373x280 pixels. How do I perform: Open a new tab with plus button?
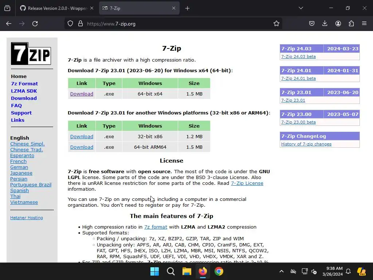[187, 8]
